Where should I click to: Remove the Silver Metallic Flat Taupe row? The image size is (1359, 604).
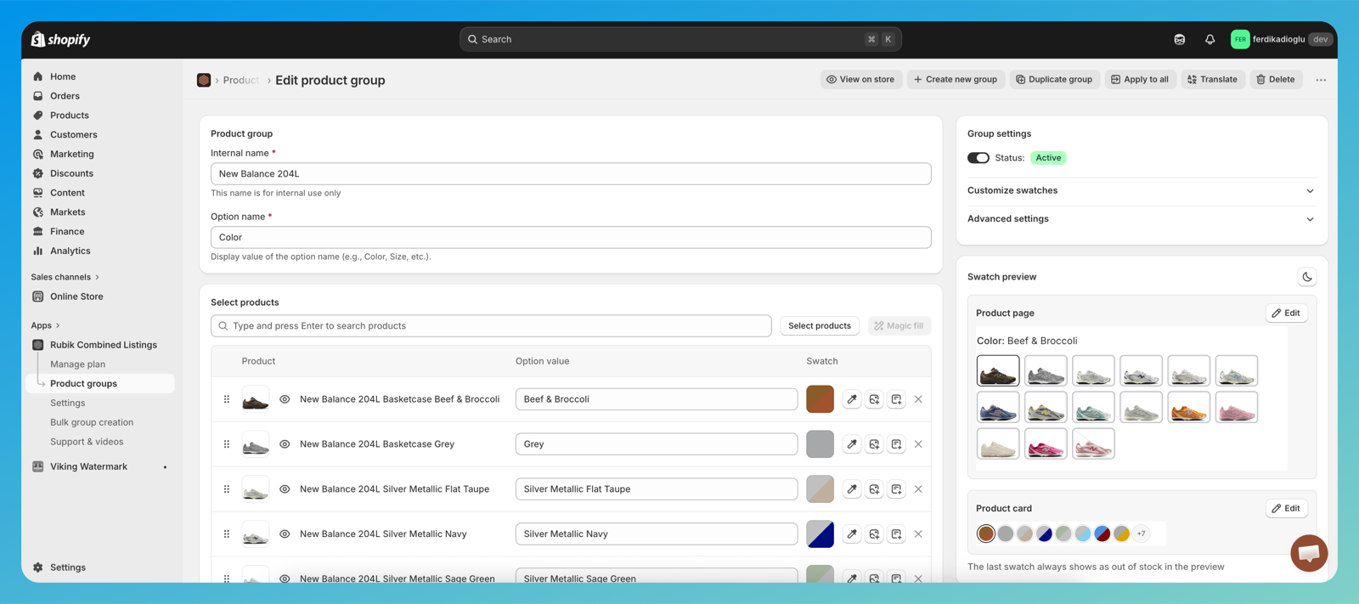point(918,489)
